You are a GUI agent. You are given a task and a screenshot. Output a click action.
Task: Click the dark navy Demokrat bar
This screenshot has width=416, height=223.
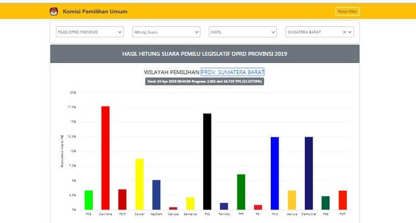click(x=309, y=173)
